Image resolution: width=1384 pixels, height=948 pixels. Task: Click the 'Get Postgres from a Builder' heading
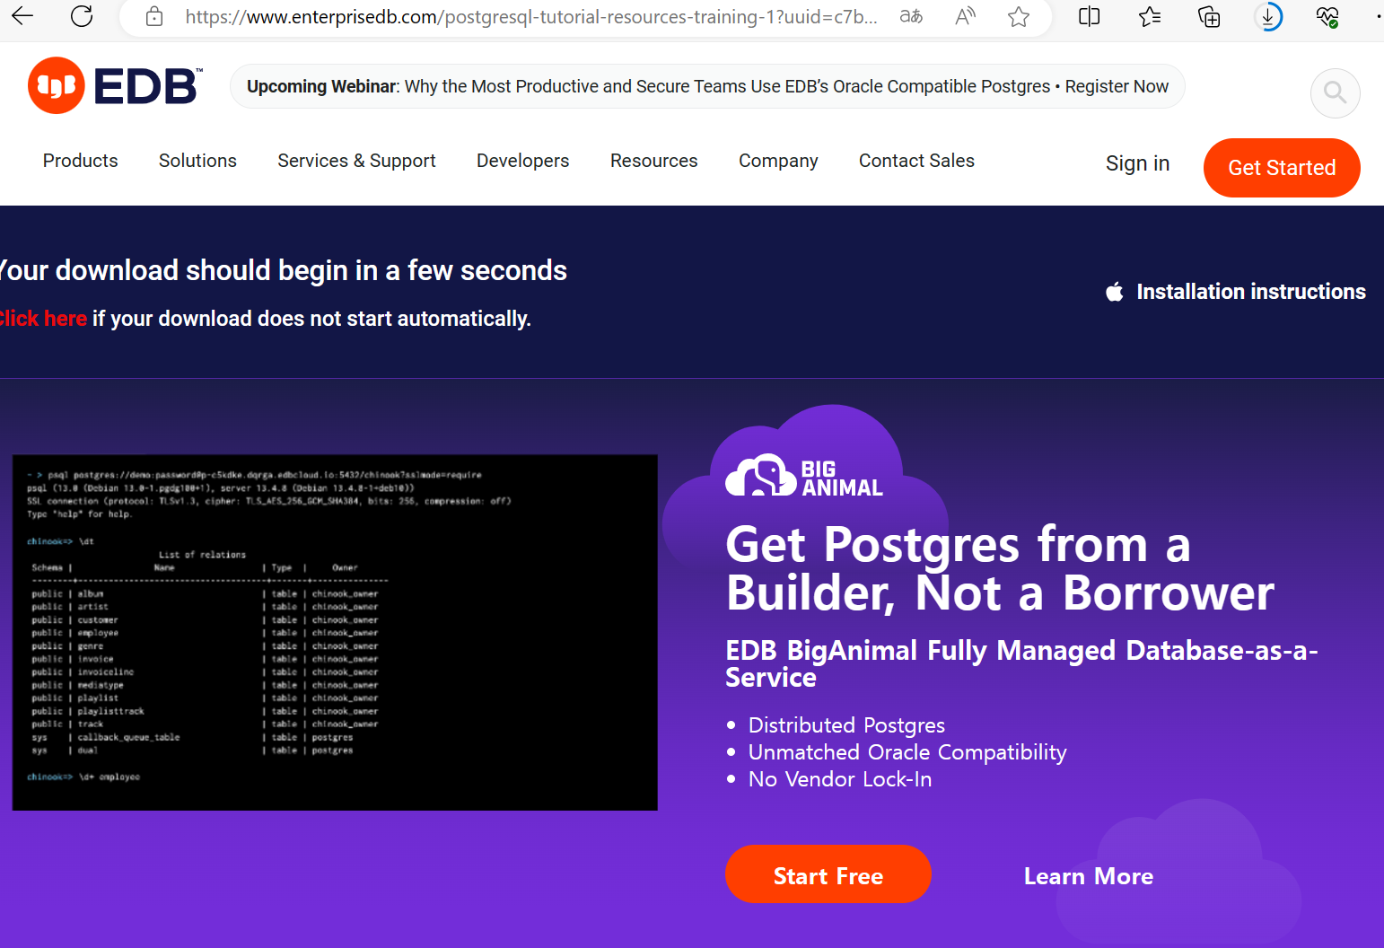point(1000,568)
